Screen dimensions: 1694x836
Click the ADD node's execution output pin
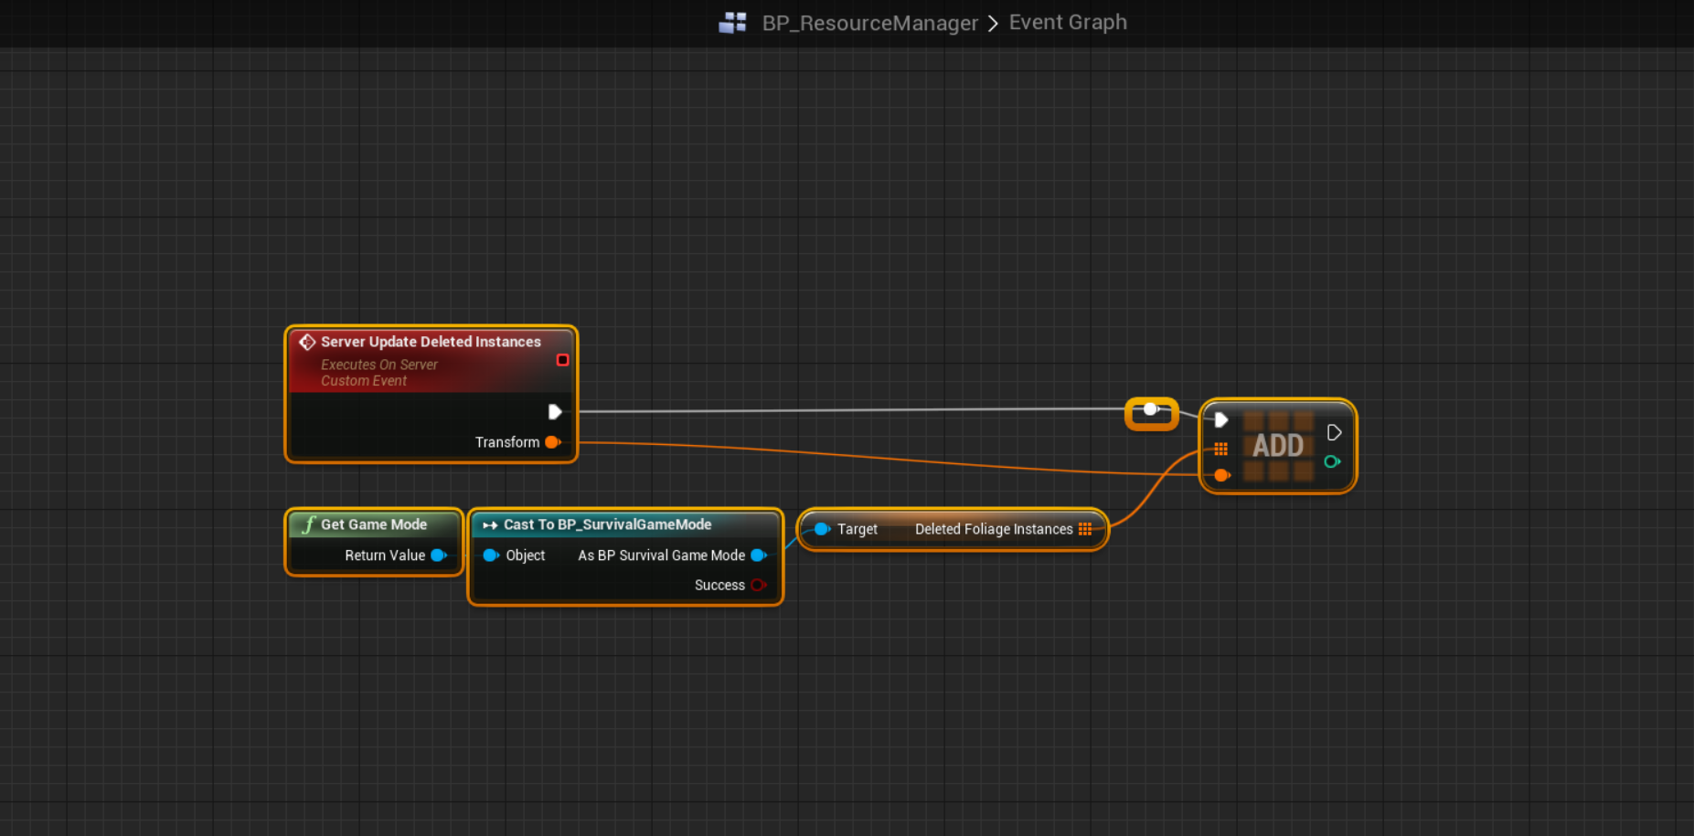[1334, 432]
